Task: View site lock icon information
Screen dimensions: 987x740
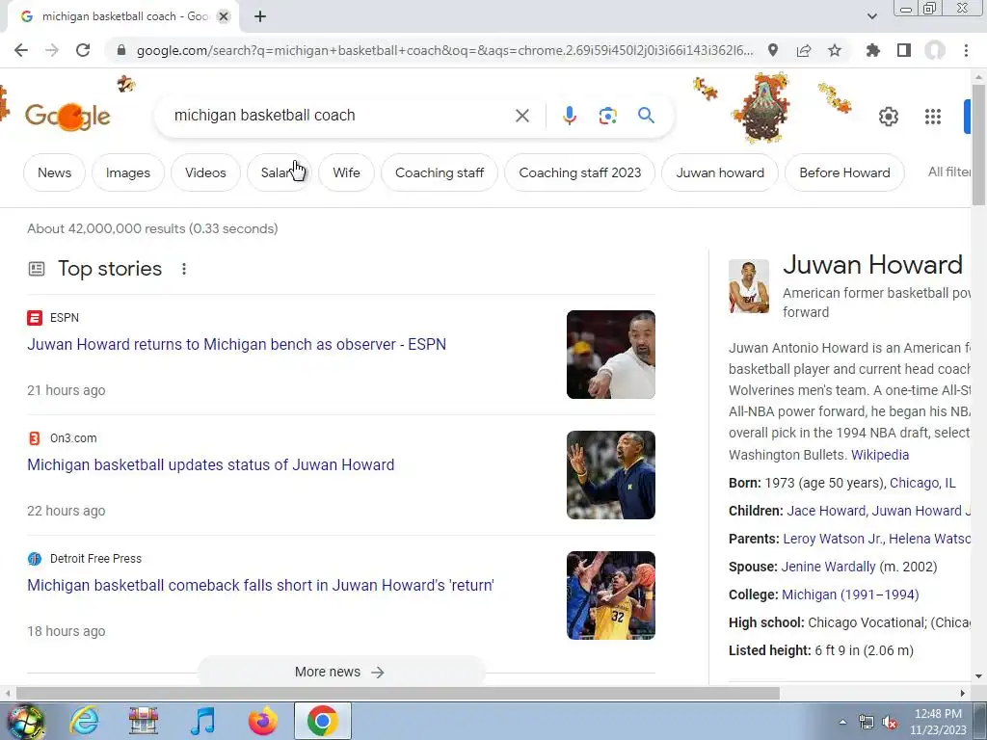Action: click(x=120, y=50)
